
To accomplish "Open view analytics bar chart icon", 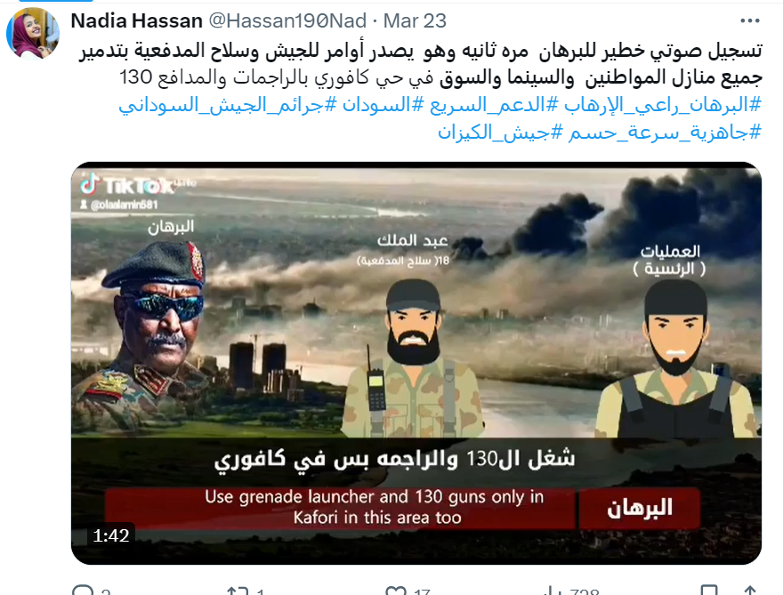I will click(553, 591).
